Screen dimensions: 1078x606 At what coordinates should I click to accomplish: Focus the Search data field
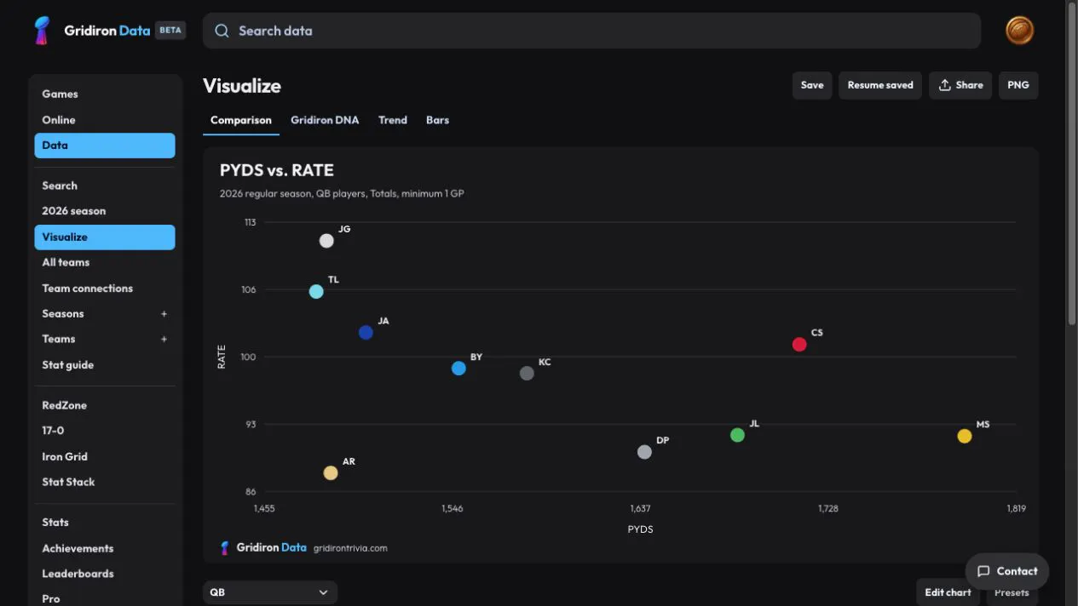click(x=591, y=31)
